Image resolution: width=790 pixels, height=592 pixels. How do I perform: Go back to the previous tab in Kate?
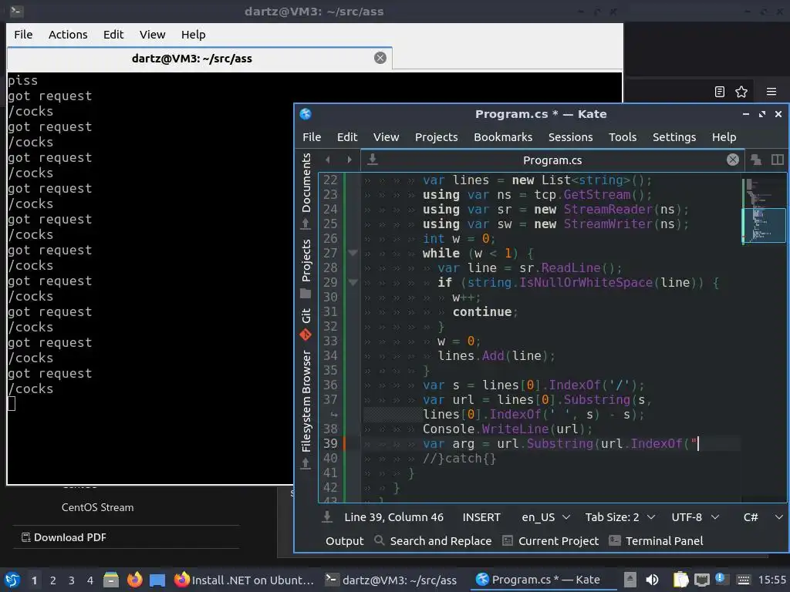pos(328,160)
